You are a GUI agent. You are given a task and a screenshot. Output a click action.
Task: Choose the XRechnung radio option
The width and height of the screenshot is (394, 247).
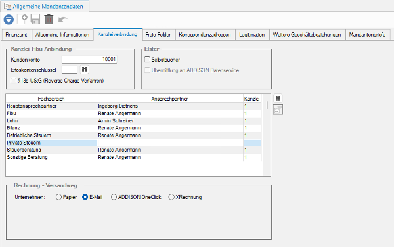tap(171, 197)
